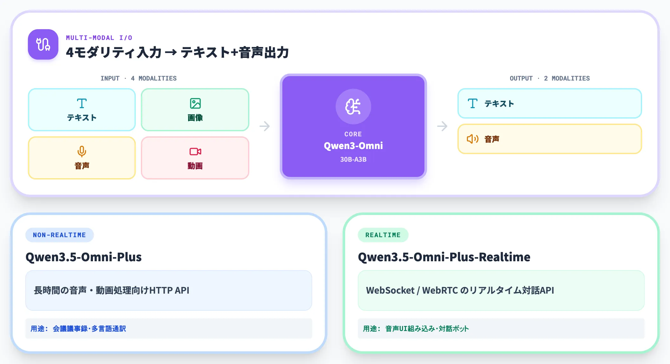670x364 pixels.
Task: Click the HTTP API description box
Action: [169, 290]
